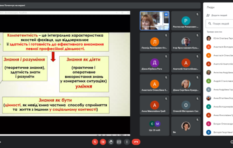This screenshot has height=148, width=233.
Task: Click Вікторія Георгіївна avatar in people list
Action: pos(208,132)
